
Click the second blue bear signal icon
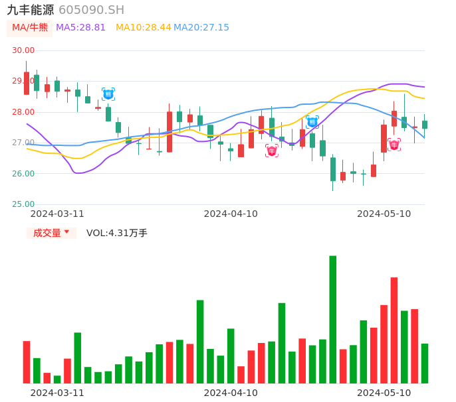point(312,121)
